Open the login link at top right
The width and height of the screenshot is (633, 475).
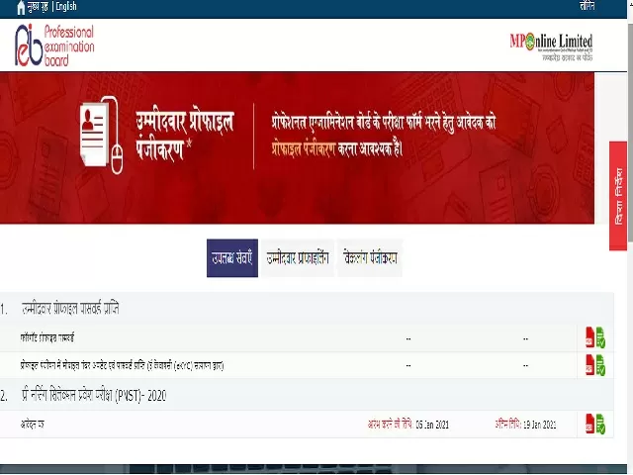[x=587, y=7]
